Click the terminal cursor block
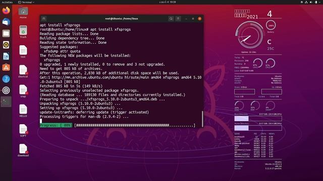The image size is (323, 181). click(x=41, y=121)
